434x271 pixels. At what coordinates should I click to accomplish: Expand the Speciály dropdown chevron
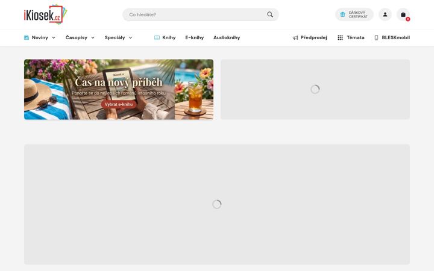pos(130,37)
